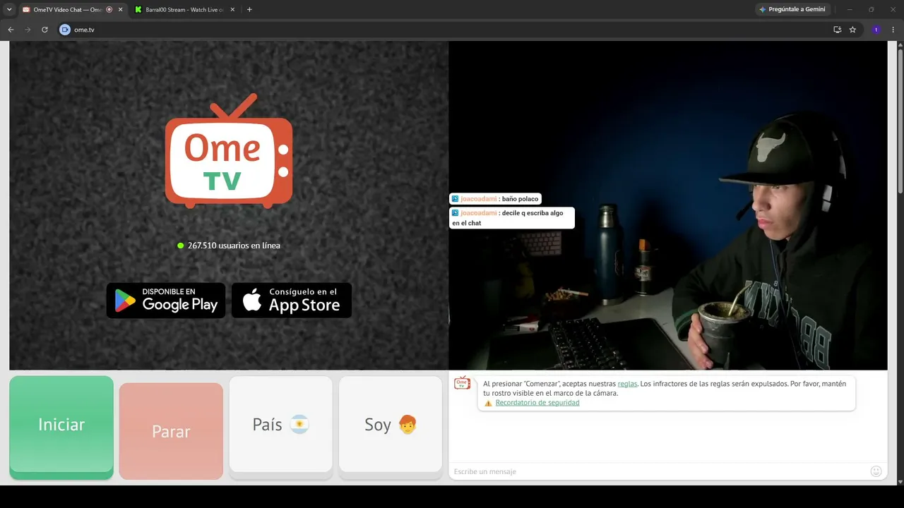The width and height of the screenshot is (904, 508).
Task: Click the warning triangle icon in chat
Action: (488, 404)
